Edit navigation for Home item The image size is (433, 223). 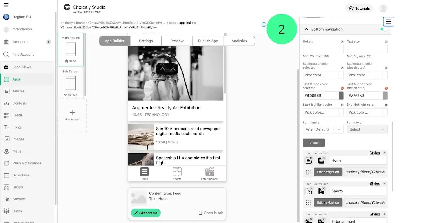(328, 172)
